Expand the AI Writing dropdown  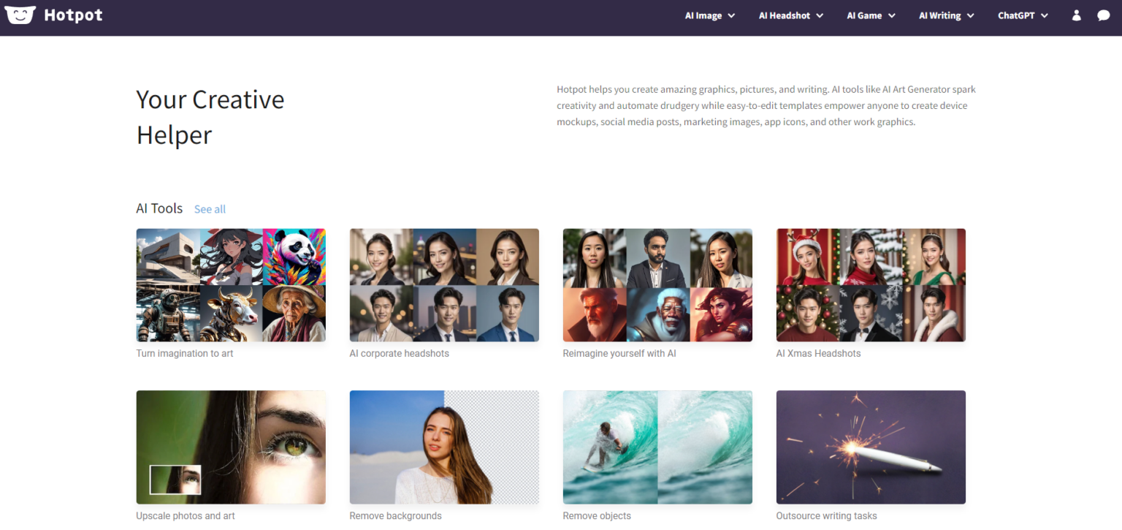click(945, 15)
